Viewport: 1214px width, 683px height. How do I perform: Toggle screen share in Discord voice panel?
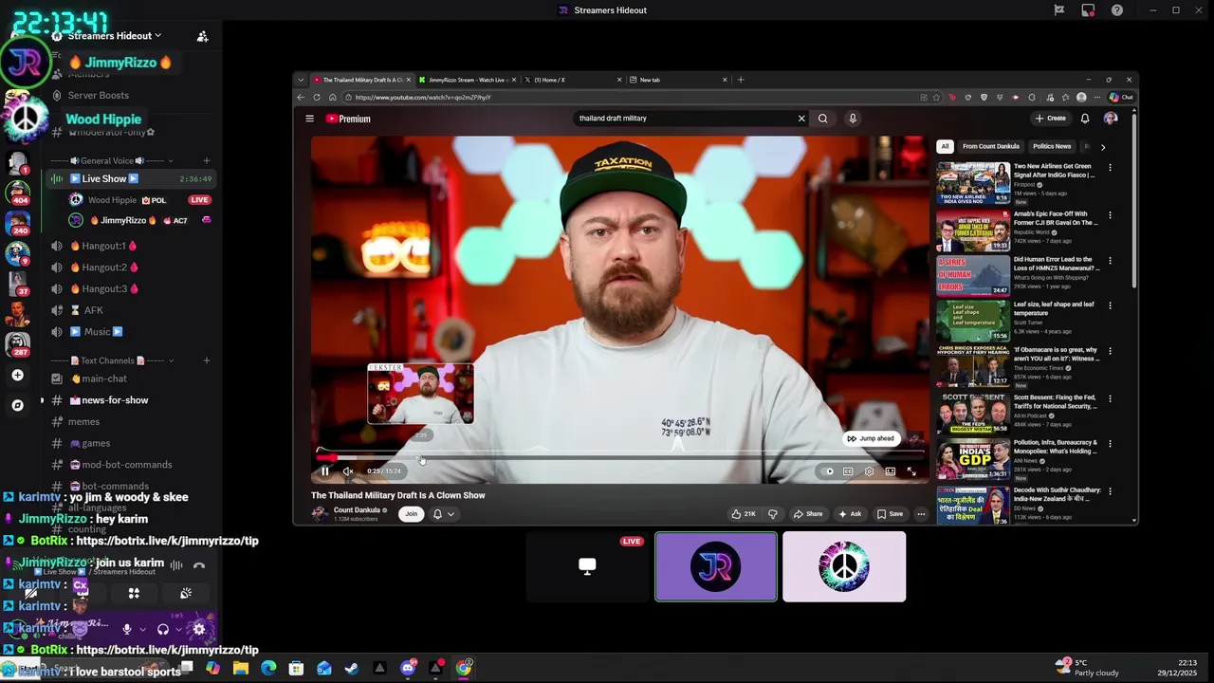(82, 594)
